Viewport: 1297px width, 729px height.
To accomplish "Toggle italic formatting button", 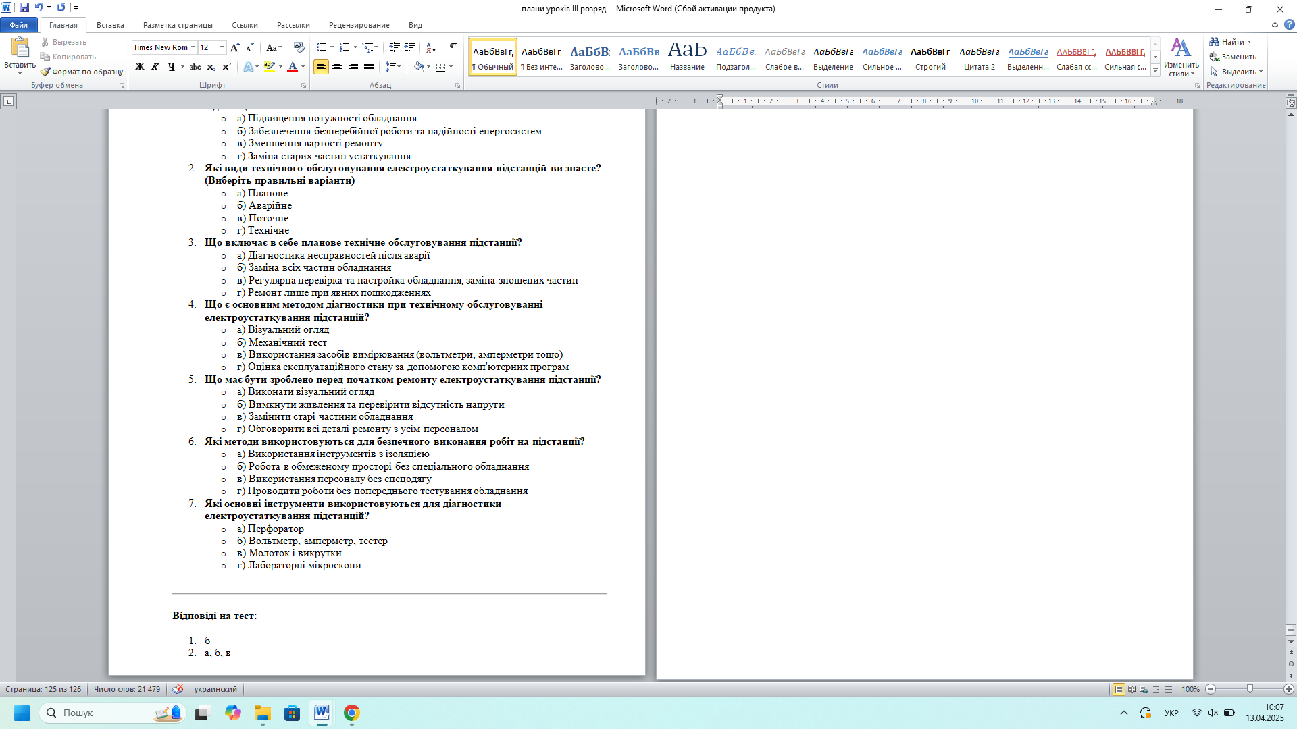I will tap(155, 67).
